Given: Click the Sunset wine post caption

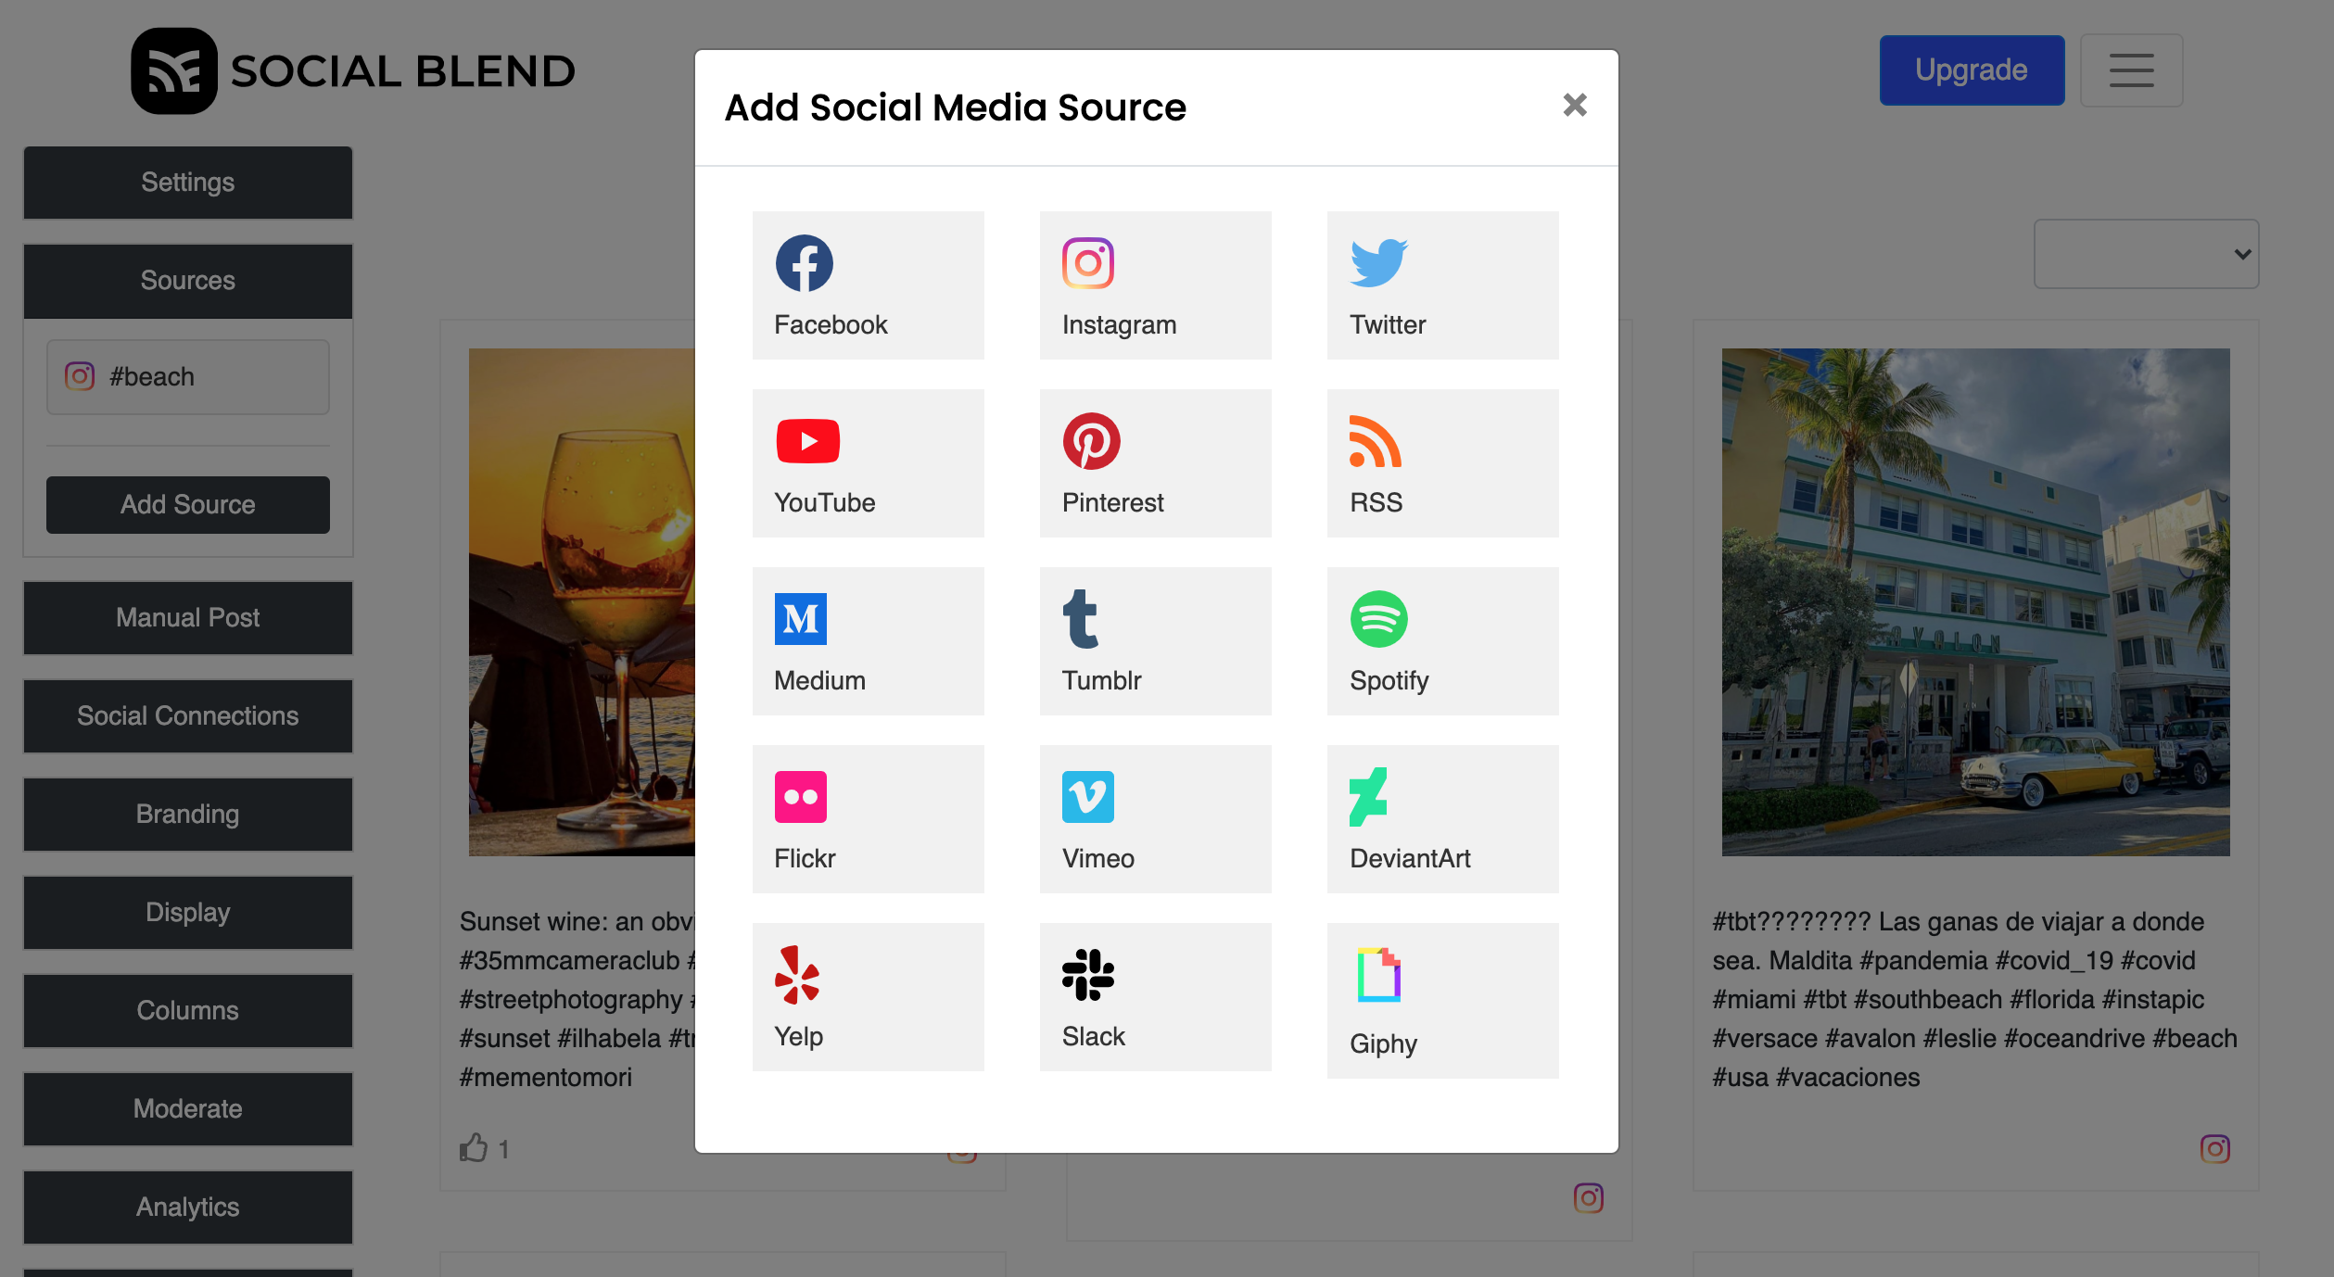Looking at the screenshot, I should coord(577,999).
